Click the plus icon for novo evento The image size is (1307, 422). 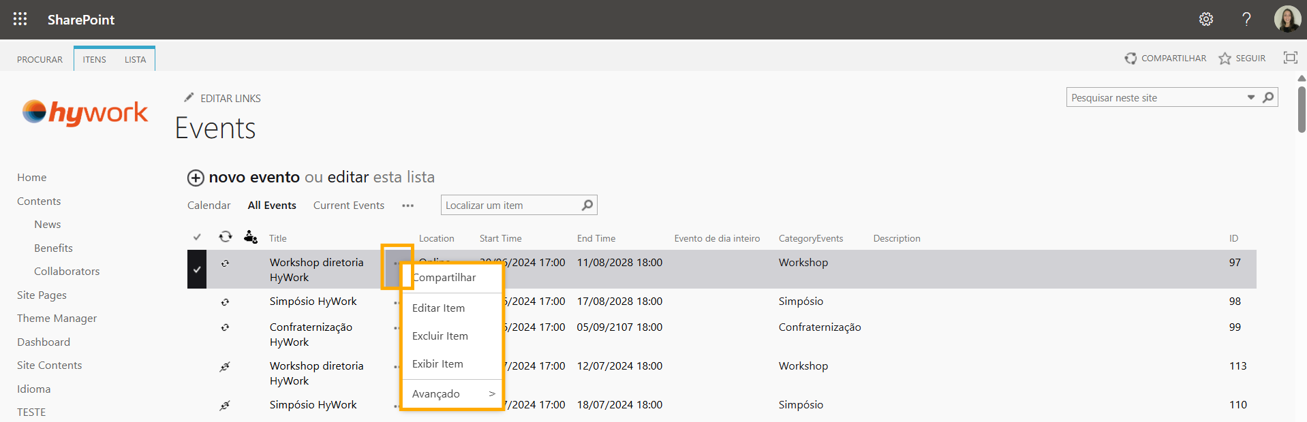pos(196,178)
